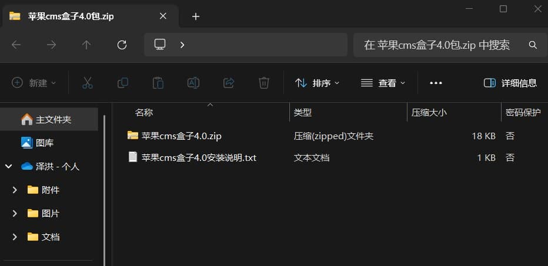Focus the search box for 苹果cms盒子4.0包.zip
The width and height of the screenshot is (548, 266).
point(450,45)
